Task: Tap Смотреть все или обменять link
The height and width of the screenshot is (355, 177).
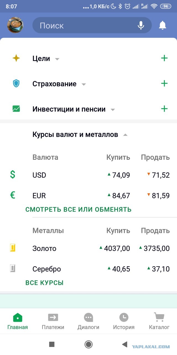Action: coord(78,209)
